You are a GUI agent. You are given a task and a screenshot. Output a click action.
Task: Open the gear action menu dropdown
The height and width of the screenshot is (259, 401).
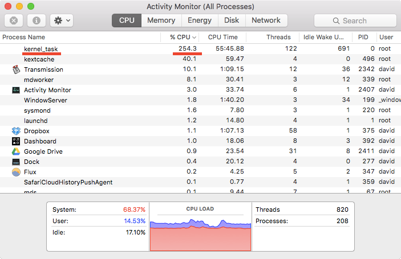62,20
